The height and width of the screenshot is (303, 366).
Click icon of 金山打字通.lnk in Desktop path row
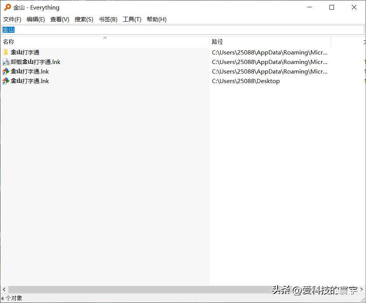(6, 81)
